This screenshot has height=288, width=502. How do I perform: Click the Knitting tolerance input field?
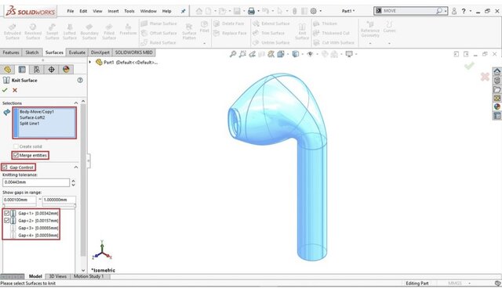pos(36,182)
